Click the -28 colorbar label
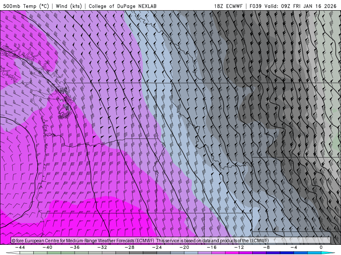341x255 pixels. pos(130,247)
